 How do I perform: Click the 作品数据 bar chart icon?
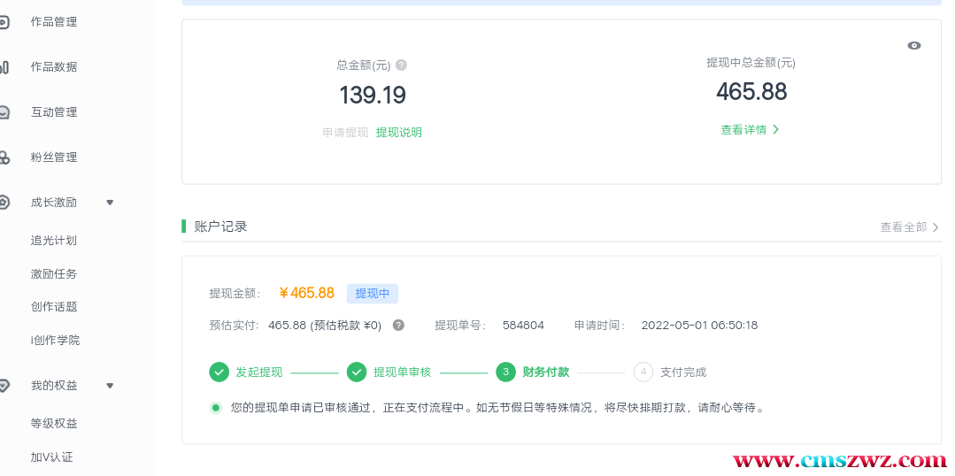pos(4,67)
